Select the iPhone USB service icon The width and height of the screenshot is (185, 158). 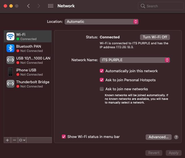point(10,72)
